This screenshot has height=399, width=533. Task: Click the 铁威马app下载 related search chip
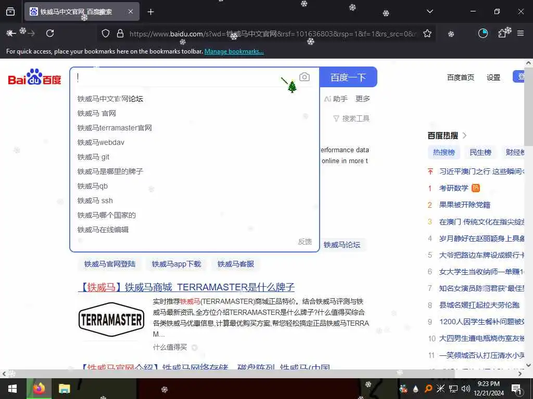click(176, 264)
